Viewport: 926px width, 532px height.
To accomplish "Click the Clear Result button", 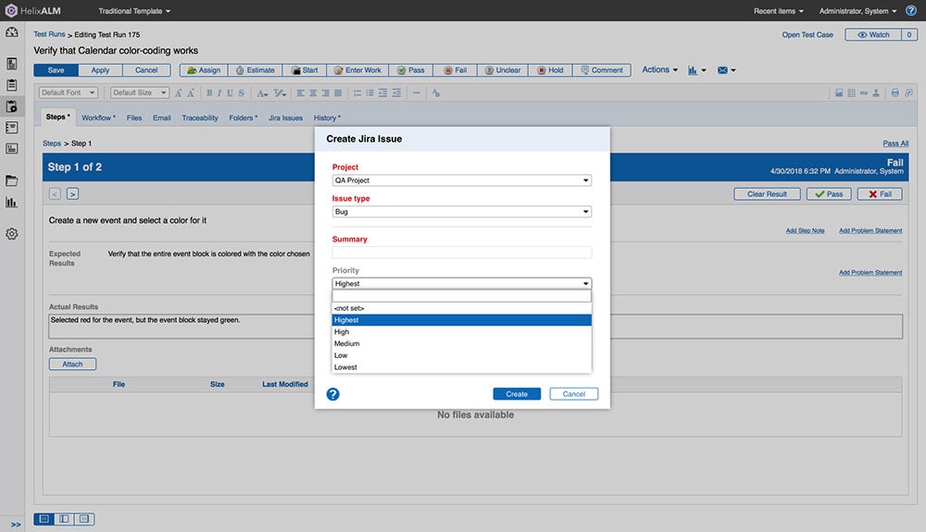I will 767,194.
